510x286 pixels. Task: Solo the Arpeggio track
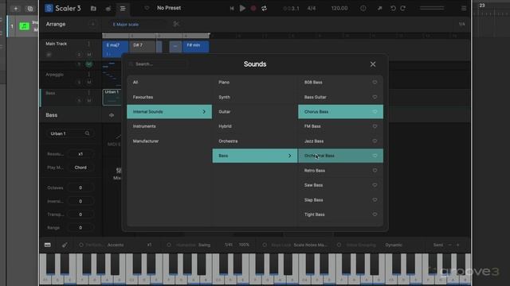point(79,83)
